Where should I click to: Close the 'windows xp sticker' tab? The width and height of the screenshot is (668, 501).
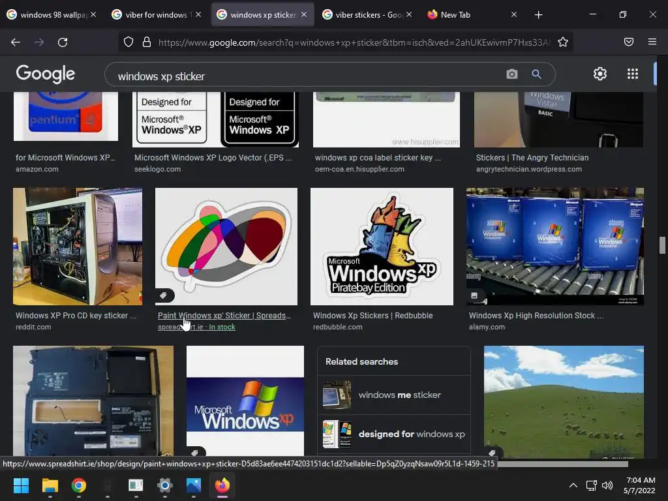pyautogui.click(x=304, y=14)
